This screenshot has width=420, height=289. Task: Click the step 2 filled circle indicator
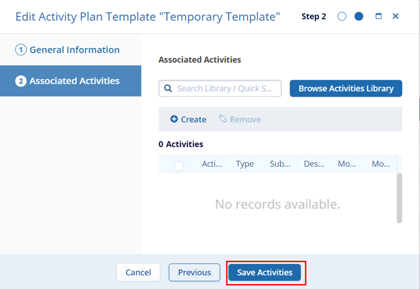[x=359, y=17]
